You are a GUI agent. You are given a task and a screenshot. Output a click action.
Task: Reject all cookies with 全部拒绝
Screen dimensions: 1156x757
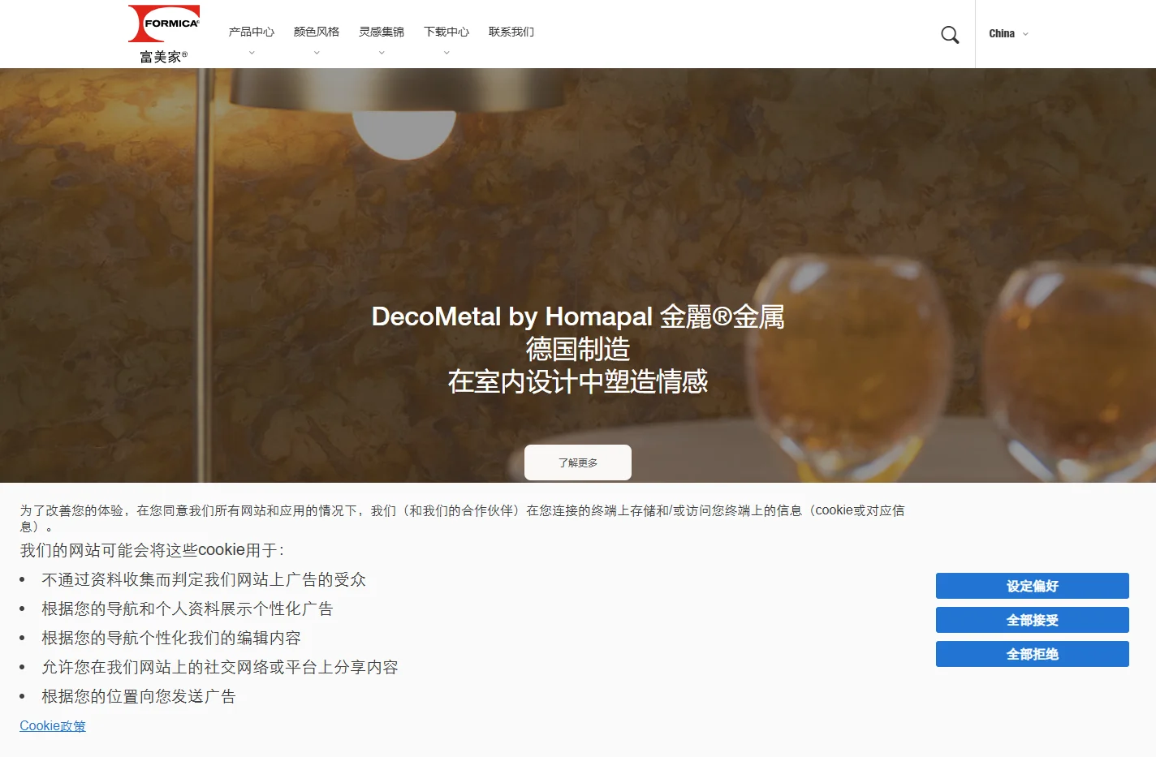tap(1033, 654)
